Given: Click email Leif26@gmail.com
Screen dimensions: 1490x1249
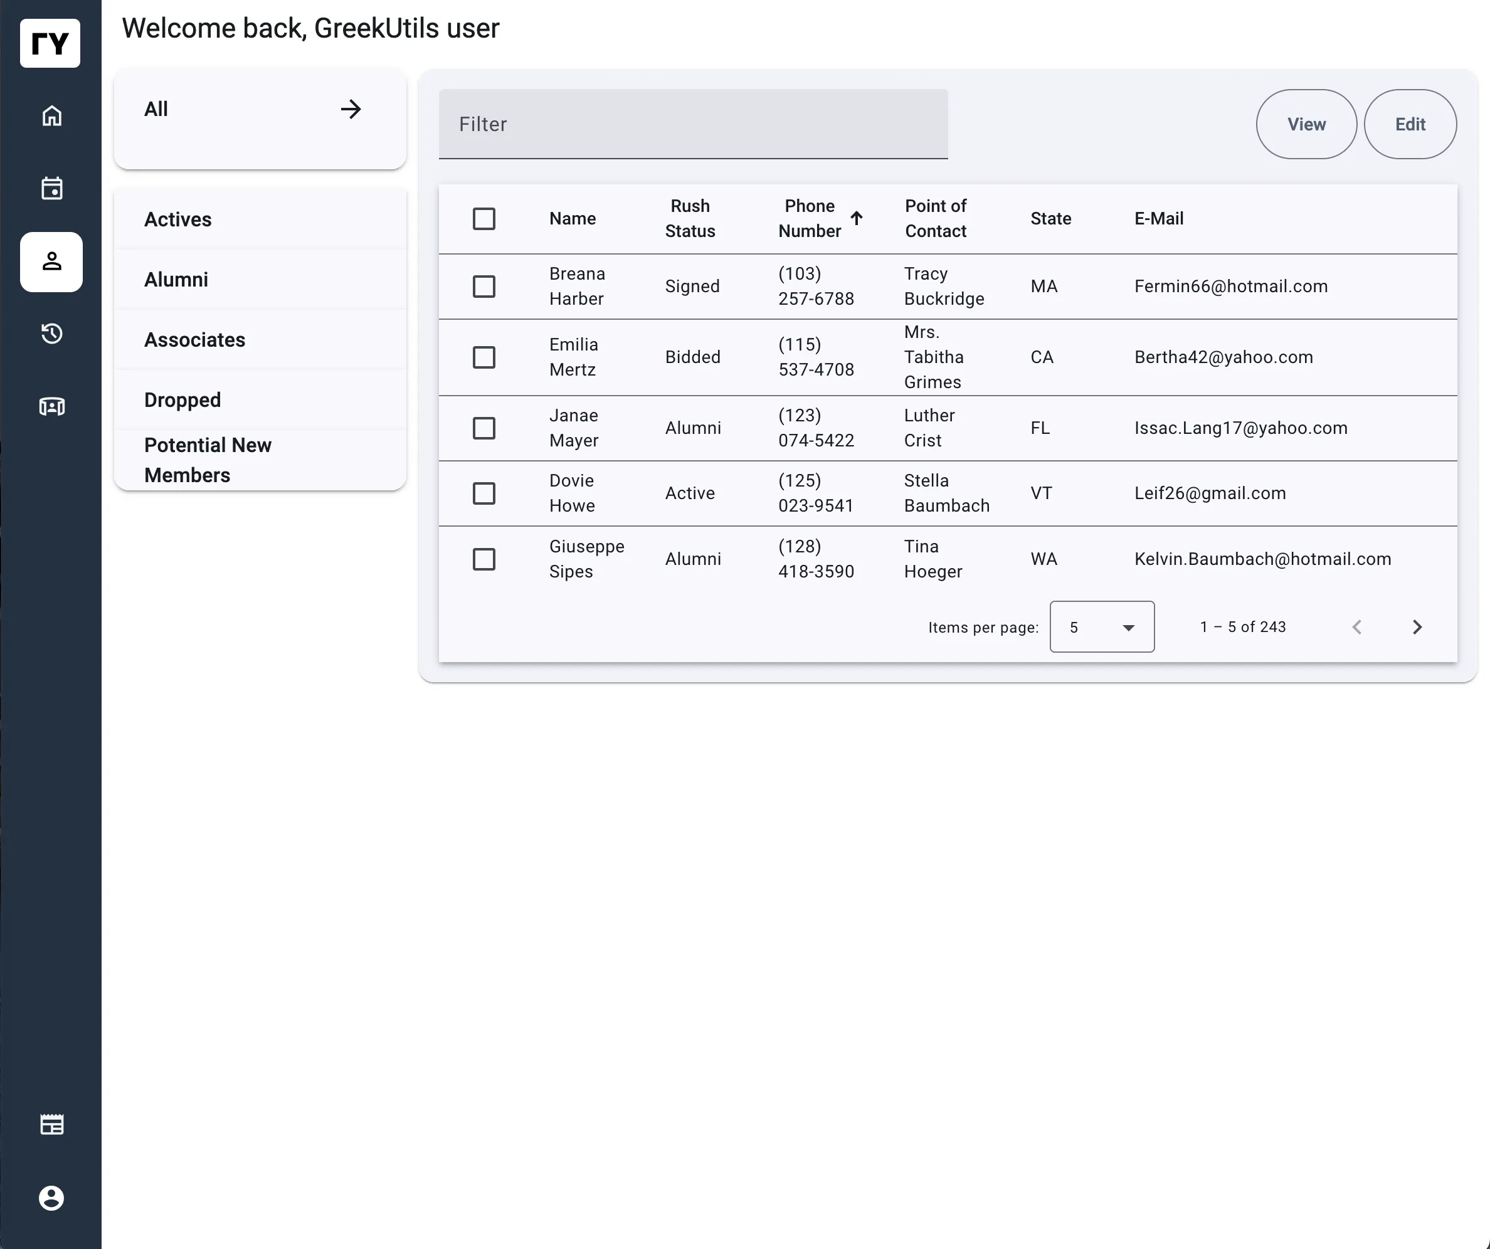Looking at the screenshot, I should 1210,493.
